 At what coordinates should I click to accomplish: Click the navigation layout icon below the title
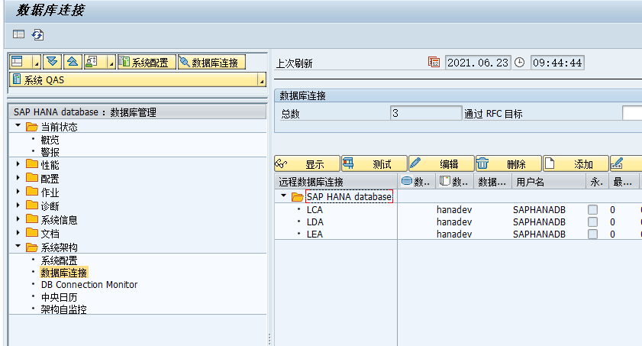[18, 34]
